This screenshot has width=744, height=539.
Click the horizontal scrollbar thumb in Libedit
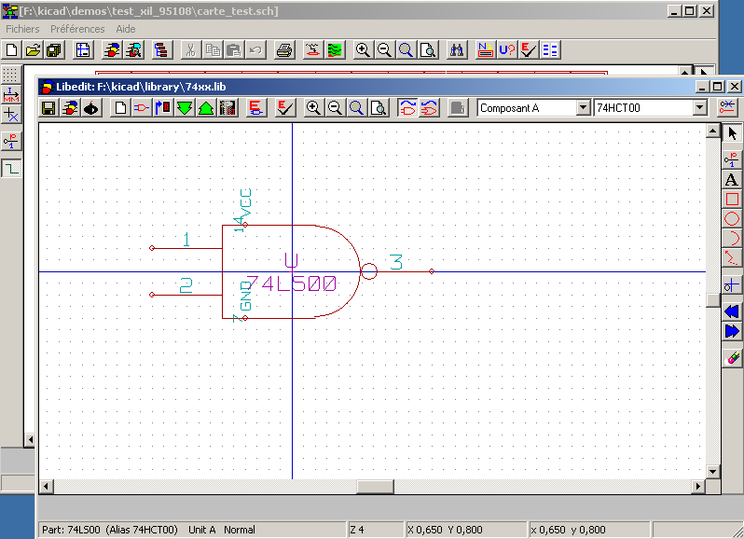click(x=375, y=487)
